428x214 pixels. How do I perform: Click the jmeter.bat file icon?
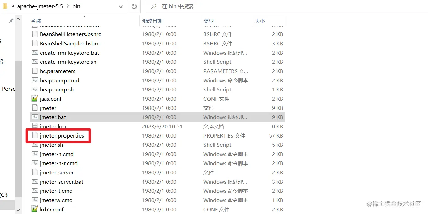[34, 117]
